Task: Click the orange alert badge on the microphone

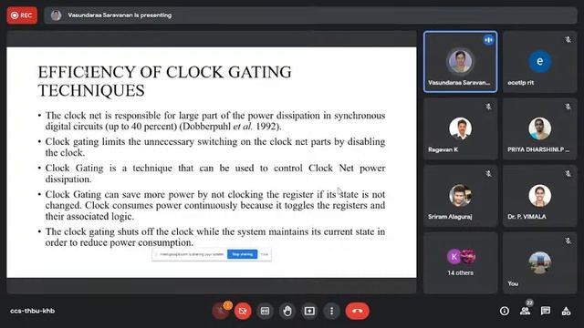Action: tap(227, 305)
